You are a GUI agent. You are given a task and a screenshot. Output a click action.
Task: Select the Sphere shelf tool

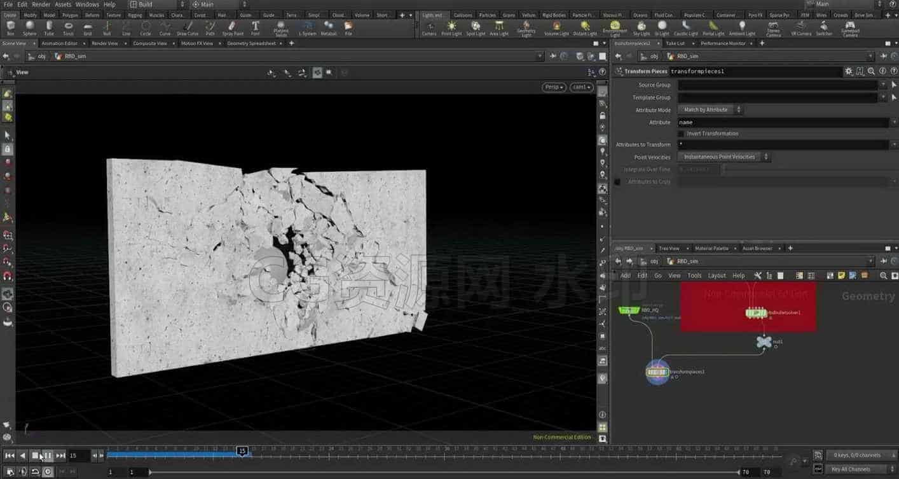(x=30, y=28)
